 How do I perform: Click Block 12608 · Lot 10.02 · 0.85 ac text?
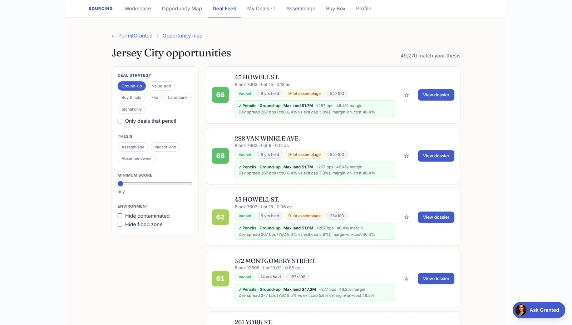(x=267, y=268)
